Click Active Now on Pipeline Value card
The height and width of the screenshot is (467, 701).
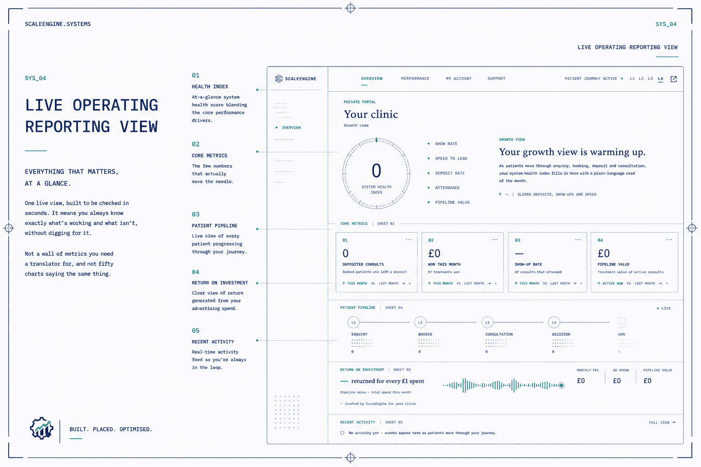612,284
